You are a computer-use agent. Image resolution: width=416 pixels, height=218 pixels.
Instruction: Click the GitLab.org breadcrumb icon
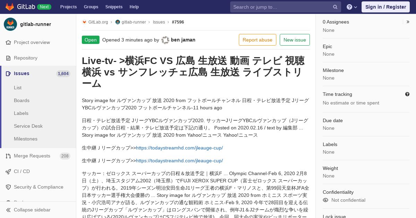(x=84, y=22)
